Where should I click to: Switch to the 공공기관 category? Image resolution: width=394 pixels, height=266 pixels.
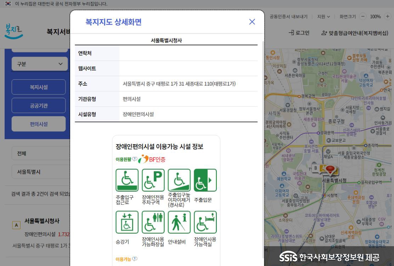coord(38,105)
